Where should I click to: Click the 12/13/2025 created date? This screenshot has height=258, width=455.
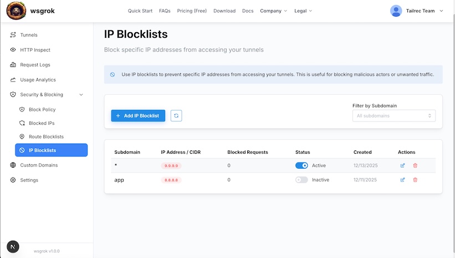366,165
